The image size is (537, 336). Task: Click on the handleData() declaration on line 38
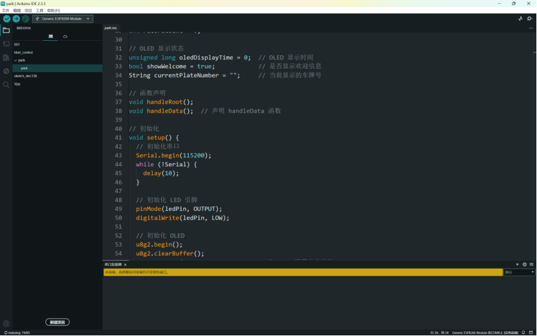161,111
